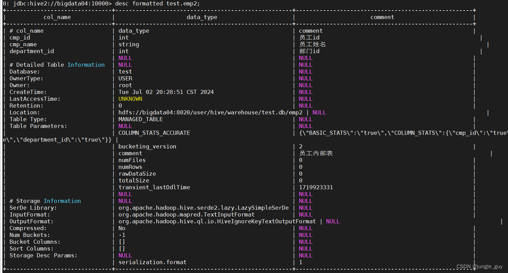This screenshot has width=508, height=273.
Task: Click the 'Num Buckets:' label
Action: pos(30,235)
